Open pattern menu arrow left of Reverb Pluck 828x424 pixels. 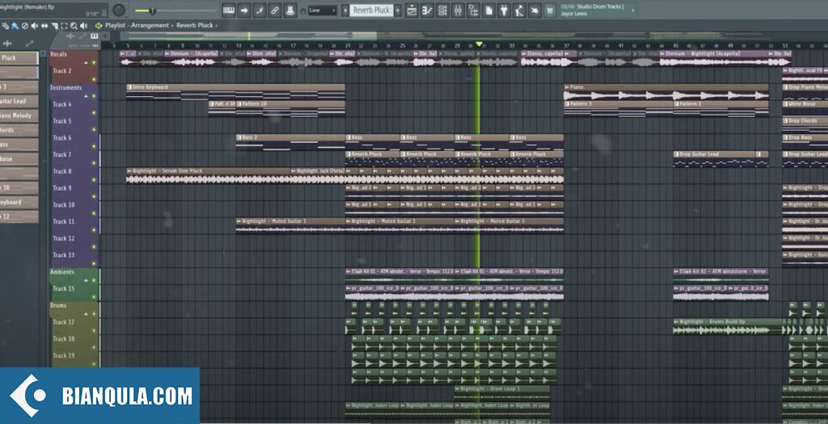tap(344, 10)
